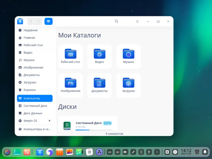Open the launcher in the dock
Image resolution: width=212 pixels, height=159 pixels.
(7, 152)
